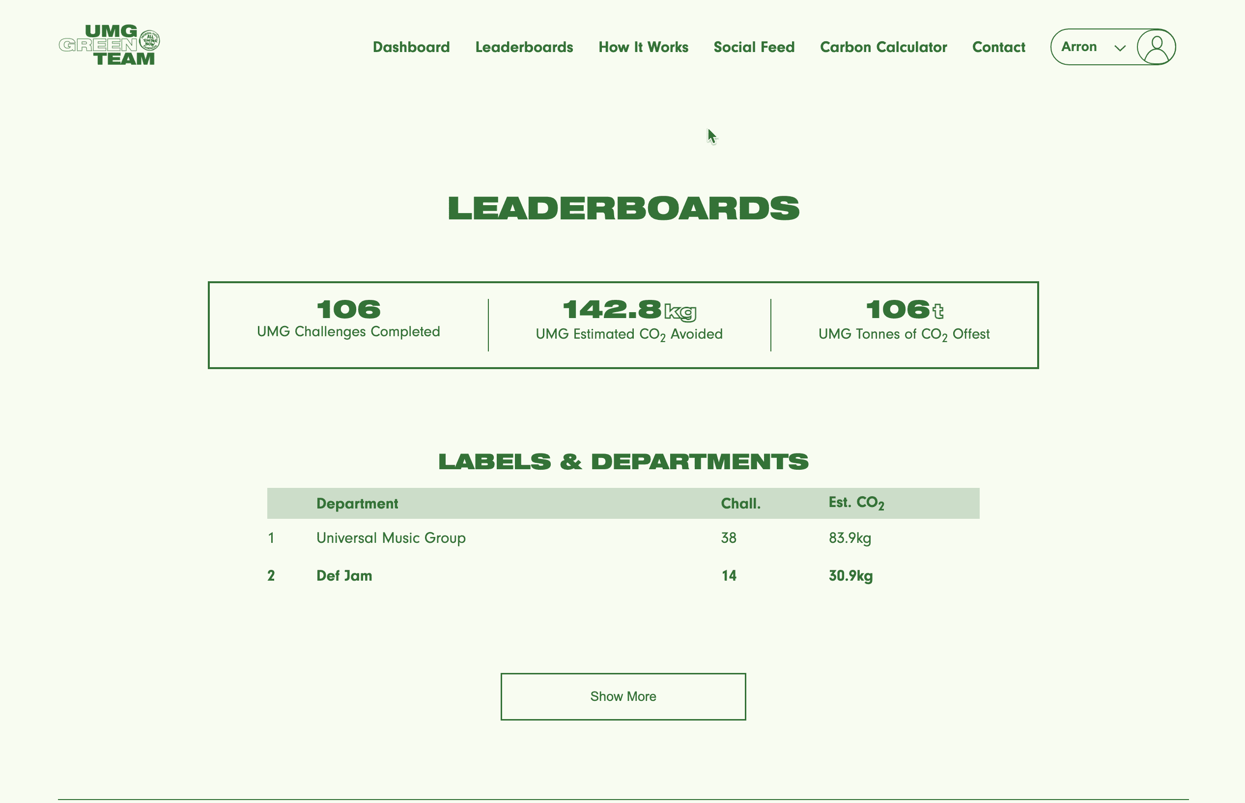Expand the Arron account dropdown chevron
This screenshot has width=1245, height=803.
(1120, 48)
